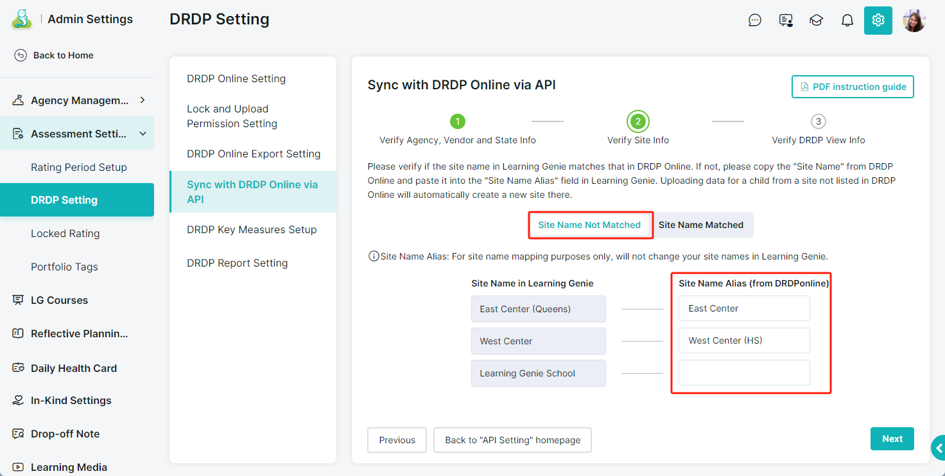The height and width of the screenshot is (476, 945).
Task: Switch to Site Name Not Matched toggle
Action: coord(589,225)
